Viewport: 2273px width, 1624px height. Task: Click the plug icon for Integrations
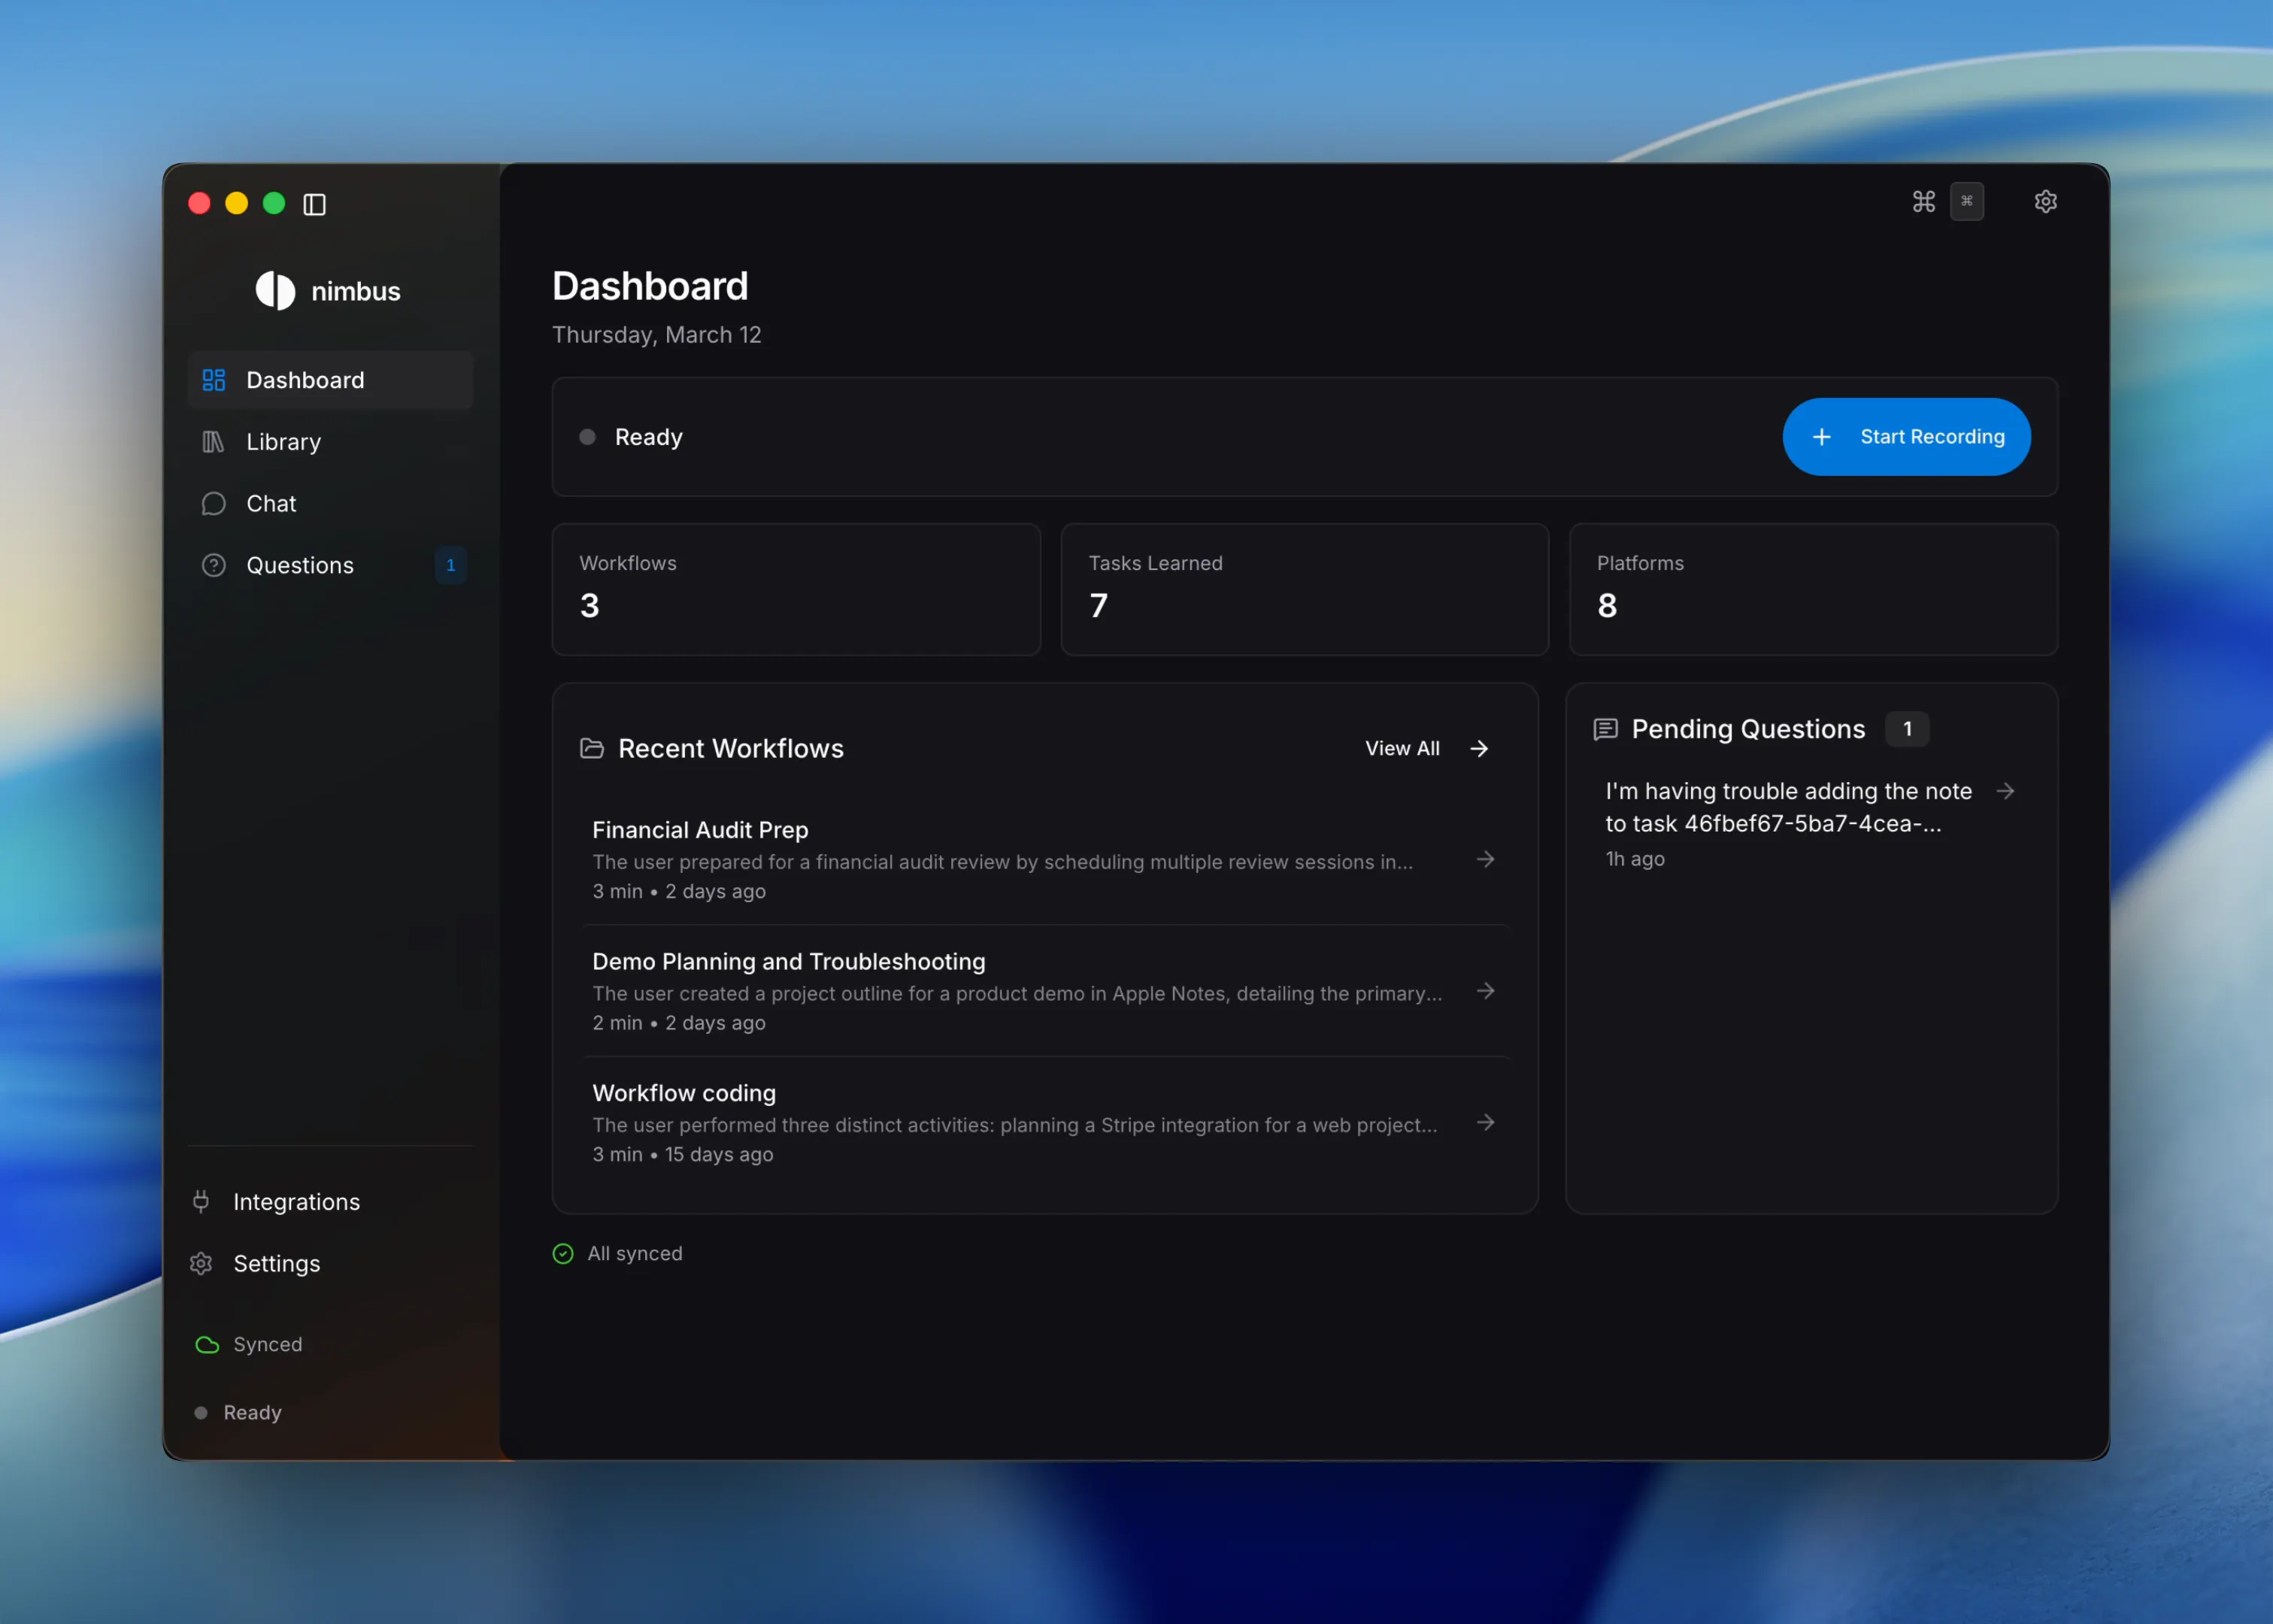click(201, 1202)
